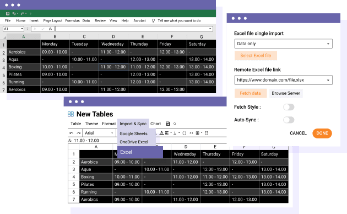Screen dimensions: 347x214
Task: Click Select Excel file button
Action: point(256,56)
